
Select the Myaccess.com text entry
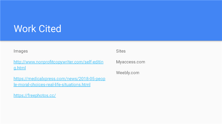click(x=131, y=62)
